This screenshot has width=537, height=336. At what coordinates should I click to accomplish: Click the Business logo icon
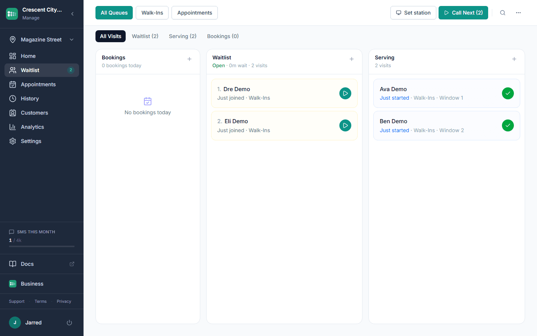click(13, 284)
